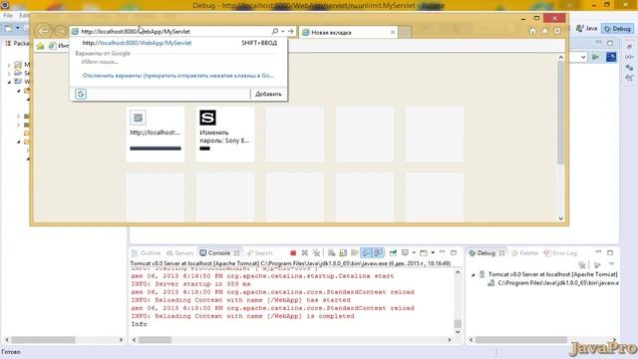
Task: Switch to the Servers tab
Action: tap(179, 253)
